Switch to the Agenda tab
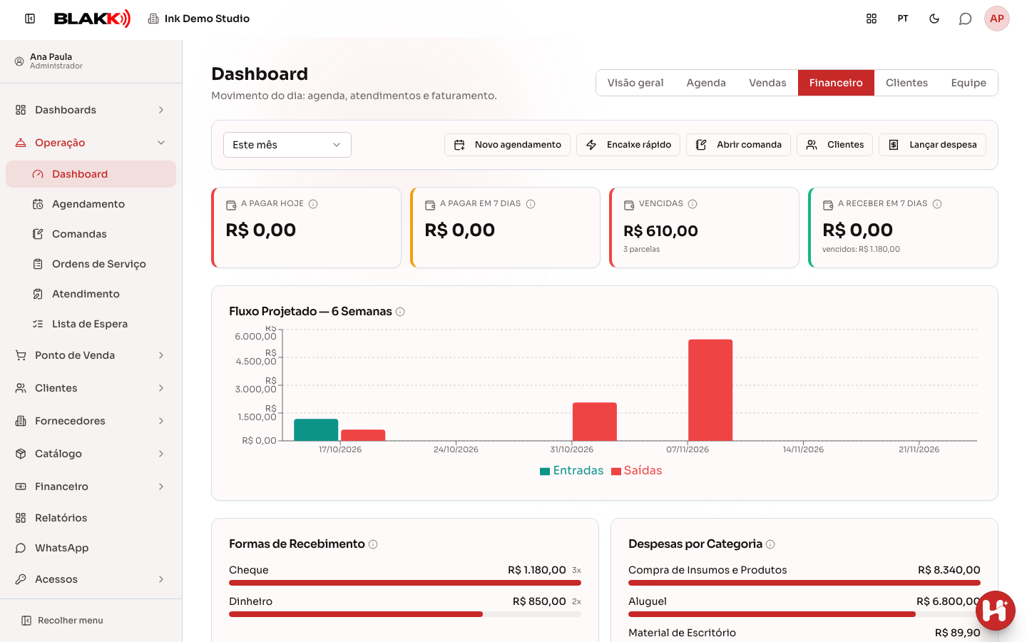The image size is (1027, 642). [706, 83]
